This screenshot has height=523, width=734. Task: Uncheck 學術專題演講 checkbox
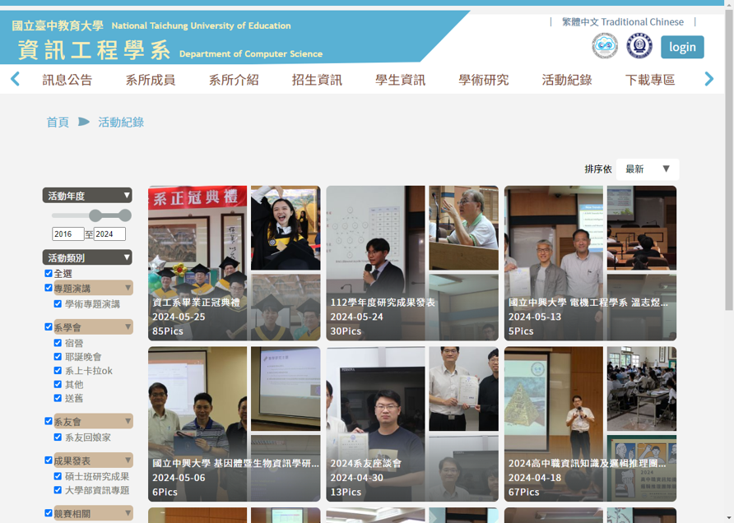point(58,304)
